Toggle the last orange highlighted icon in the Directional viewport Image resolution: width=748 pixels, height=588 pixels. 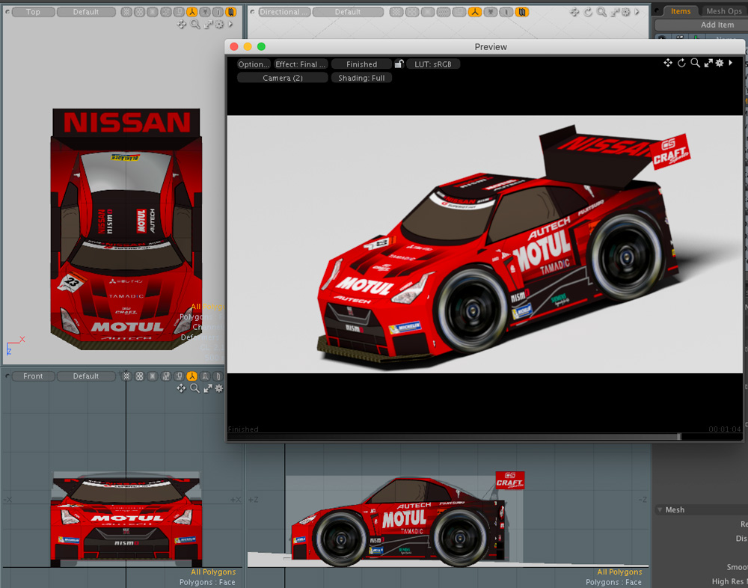tap(522, 12)
